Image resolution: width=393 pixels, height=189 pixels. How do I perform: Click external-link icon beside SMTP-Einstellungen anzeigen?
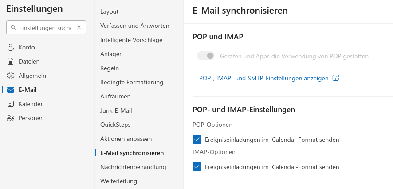pyautogui.click(x=336, y=78)
